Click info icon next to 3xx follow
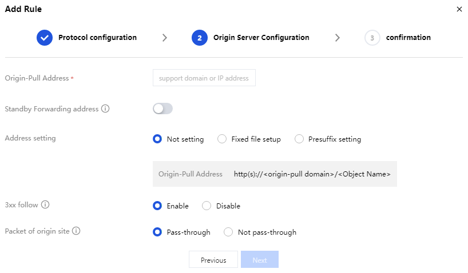468x273 pixels. 45,204
